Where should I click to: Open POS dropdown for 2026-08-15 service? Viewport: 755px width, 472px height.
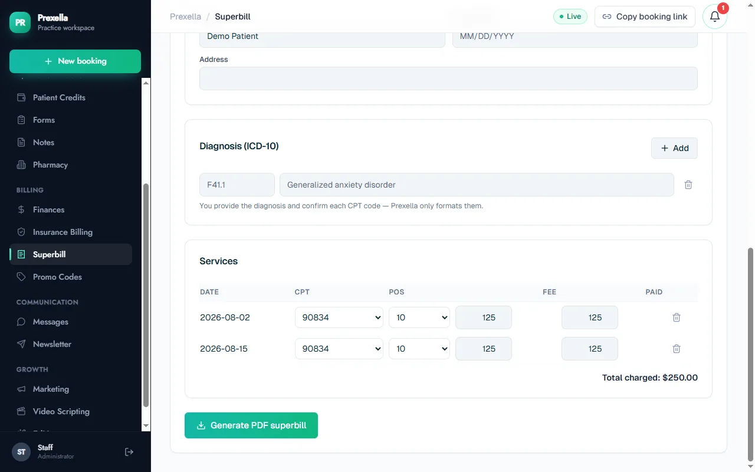[x=419, y=349]
